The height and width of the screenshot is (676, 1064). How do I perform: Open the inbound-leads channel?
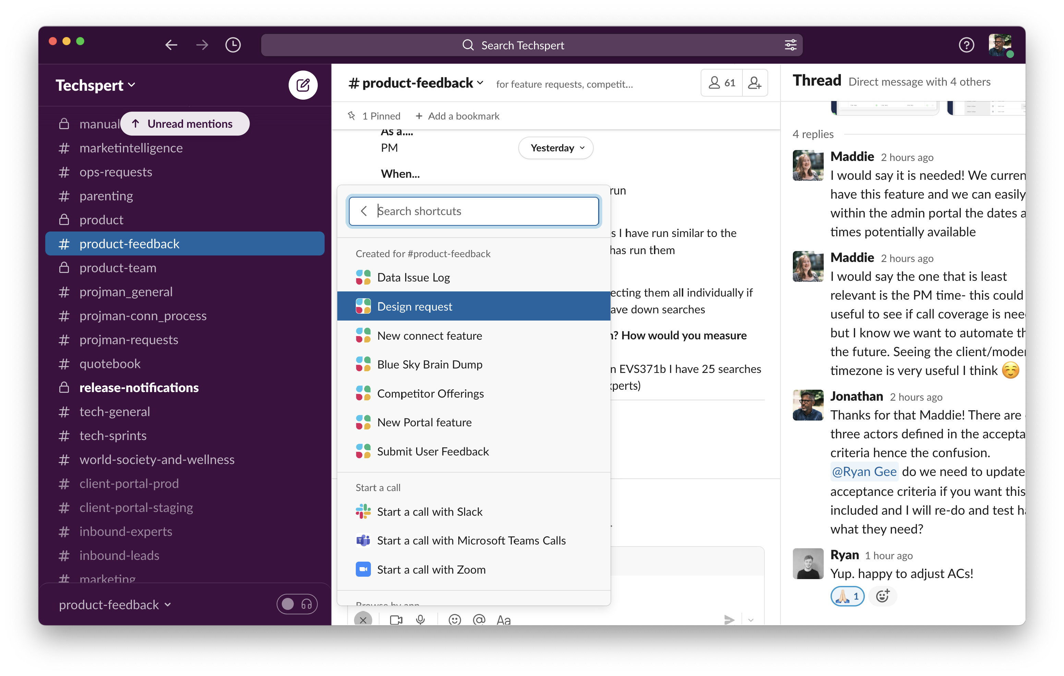[185, 555]
